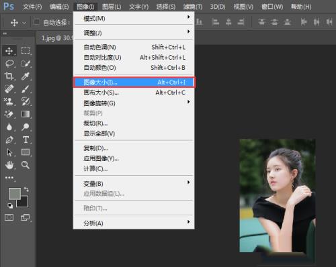Screen dimensions: 336x267
Task: Open the 文件(F) menu
Action: coord(32,7)
